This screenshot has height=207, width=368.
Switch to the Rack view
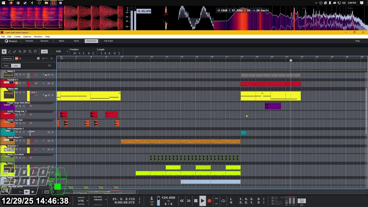pos(76,41)
